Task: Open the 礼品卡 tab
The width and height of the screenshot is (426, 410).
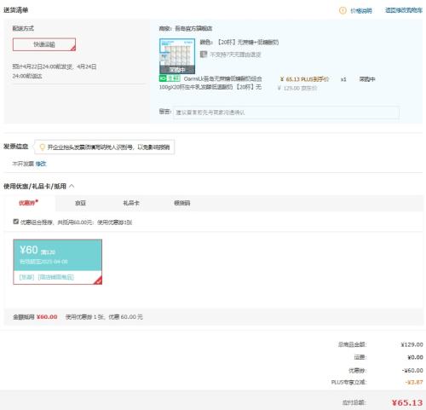Action: (x=131, y=203)
